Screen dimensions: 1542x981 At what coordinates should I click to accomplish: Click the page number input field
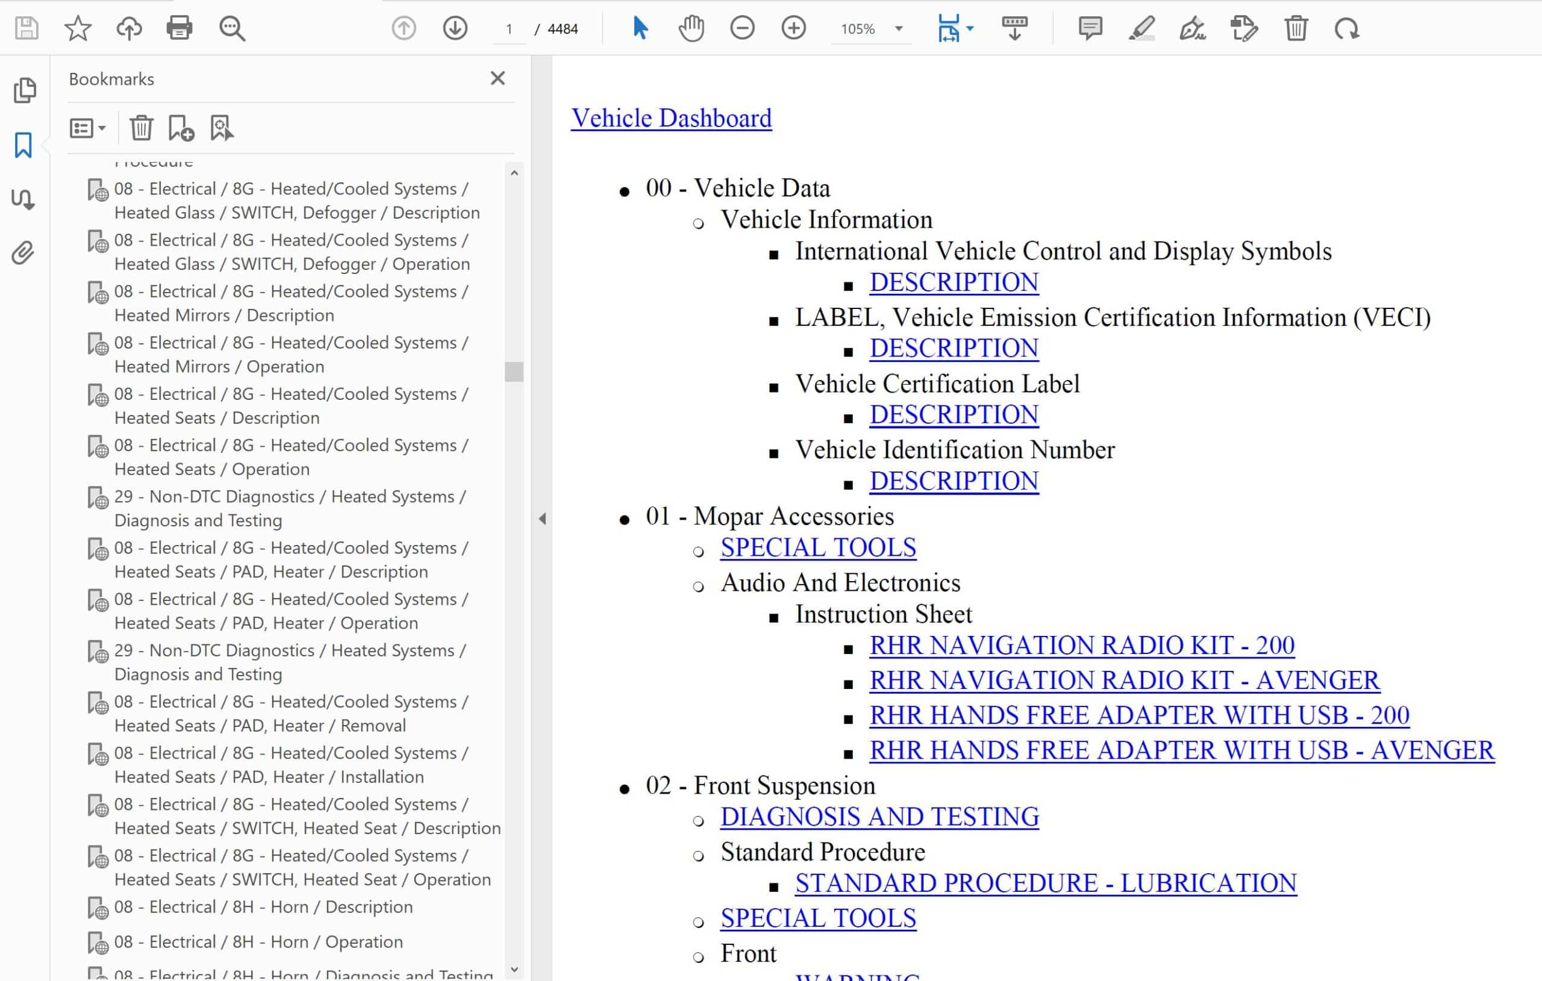click(510, 29)
